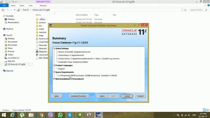Open the Manage ribbon tab

[43, 6]
